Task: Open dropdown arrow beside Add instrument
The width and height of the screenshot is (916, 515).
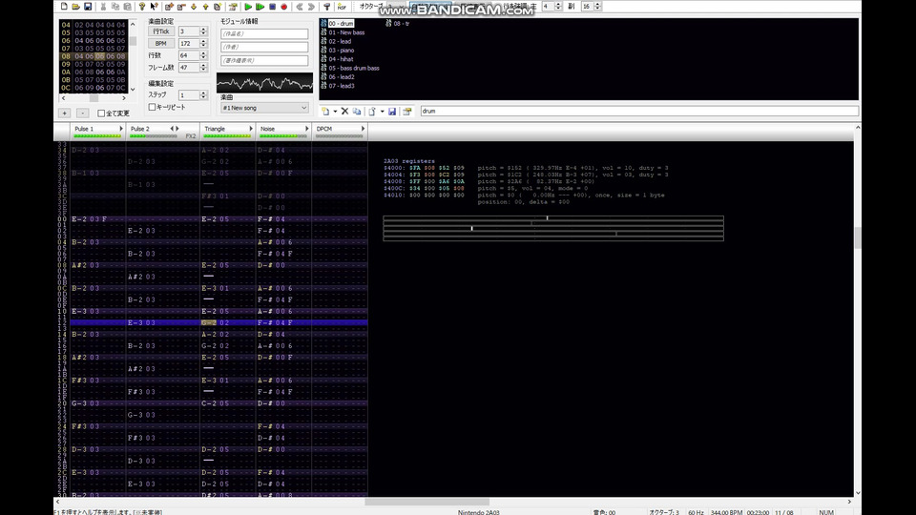Action: (x=335, y=111)
